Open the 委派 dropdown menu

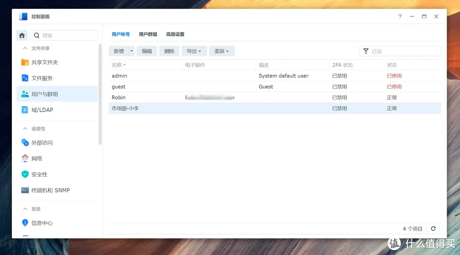pos(221,51)
